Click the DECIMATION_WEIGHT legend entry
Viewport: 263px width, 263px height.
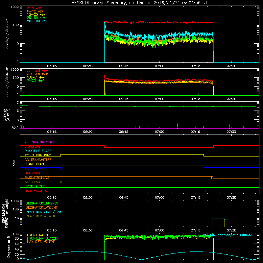[42, 207]
